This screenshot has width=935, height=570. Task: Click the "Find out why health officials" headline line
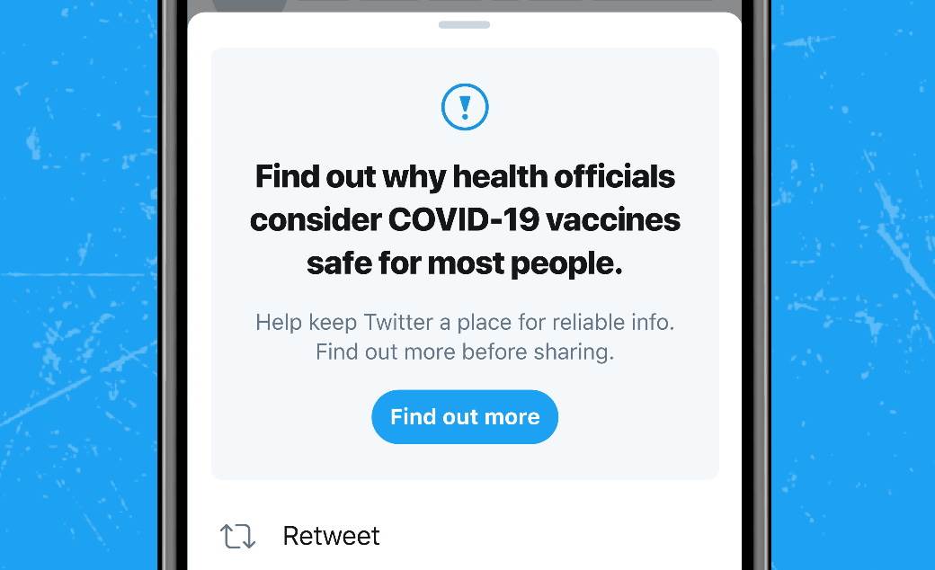465,176
